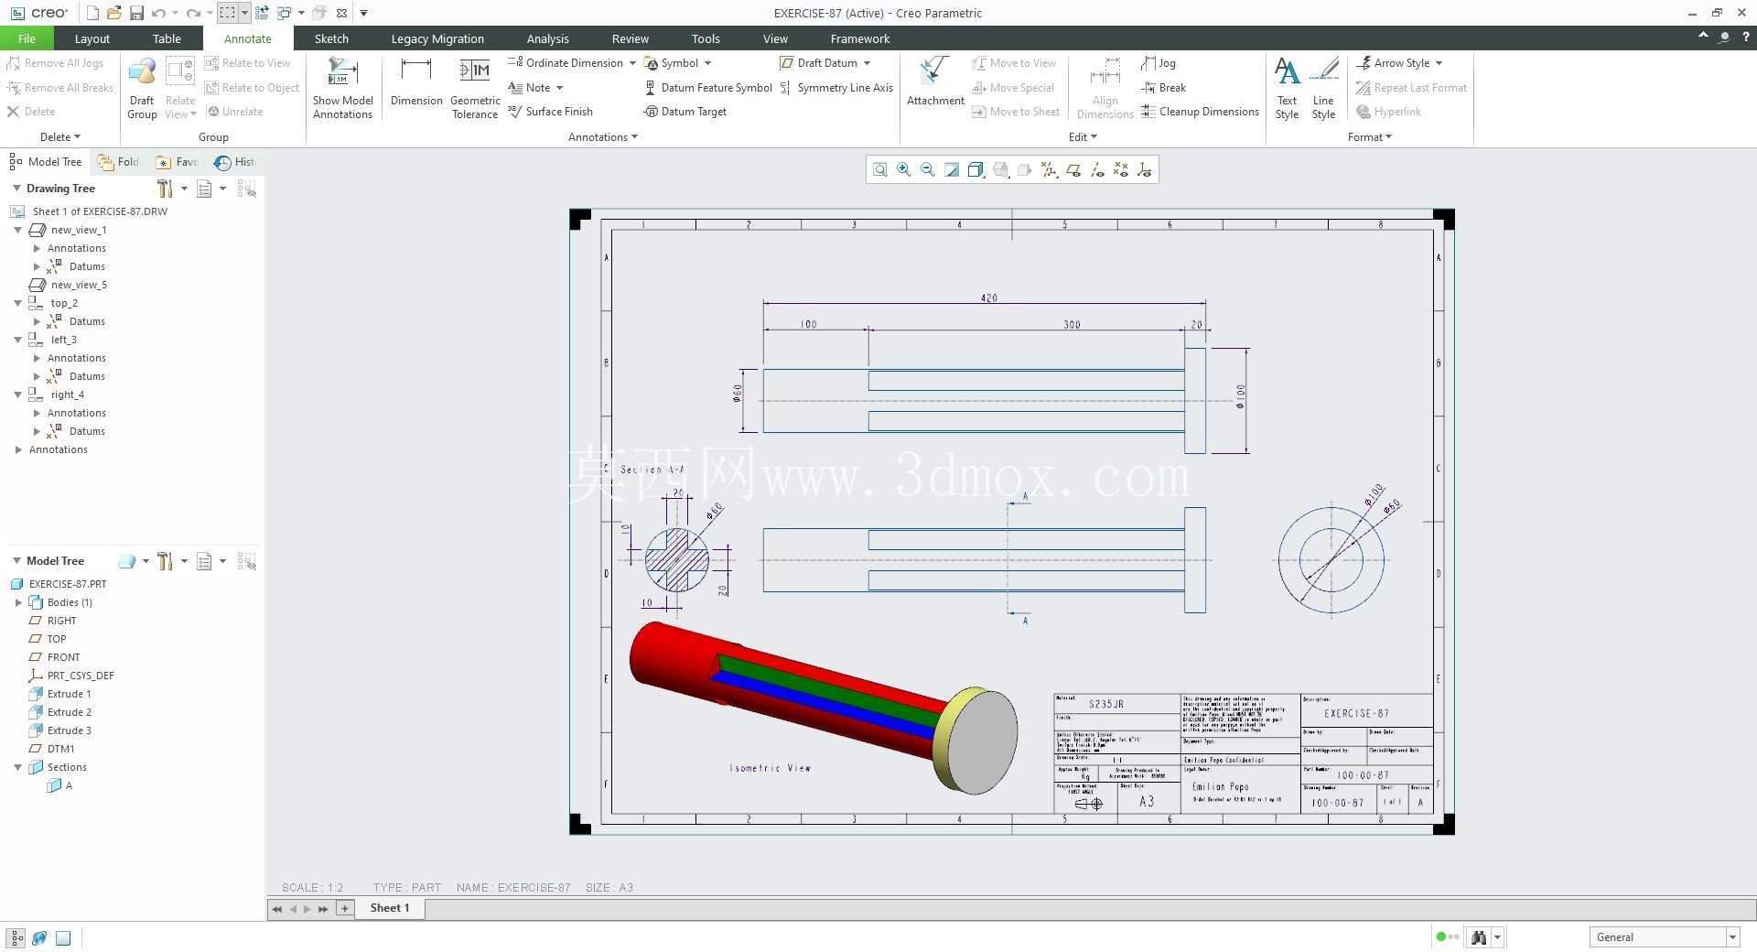Zoom in using the magnifier plus icon
Image resolution: width=1757 pixels, height=952 pixels.
point(904,169)
